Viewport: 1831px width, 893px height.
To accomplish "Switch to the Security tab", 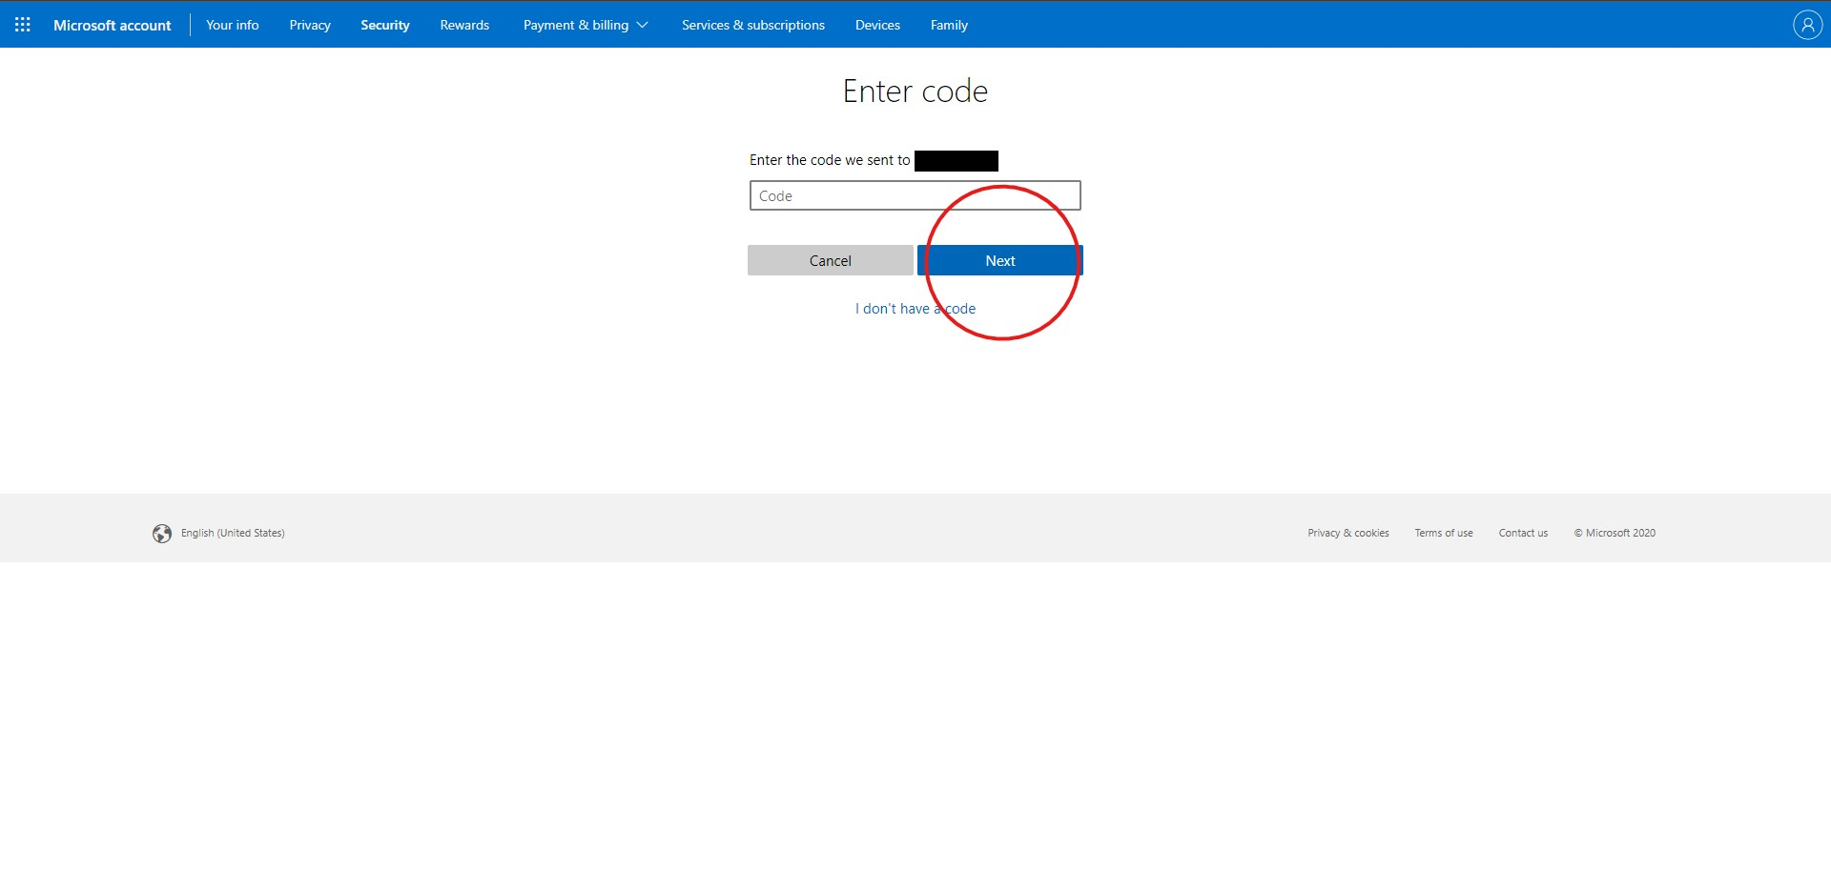I will [385, 25].
